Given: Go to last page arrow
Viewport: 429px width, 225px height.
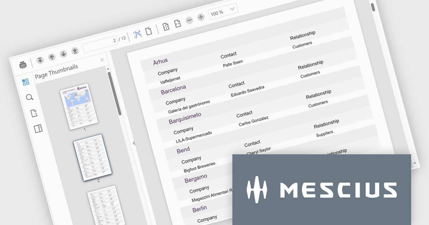Looking at the screenshot, I should (75, 51).
